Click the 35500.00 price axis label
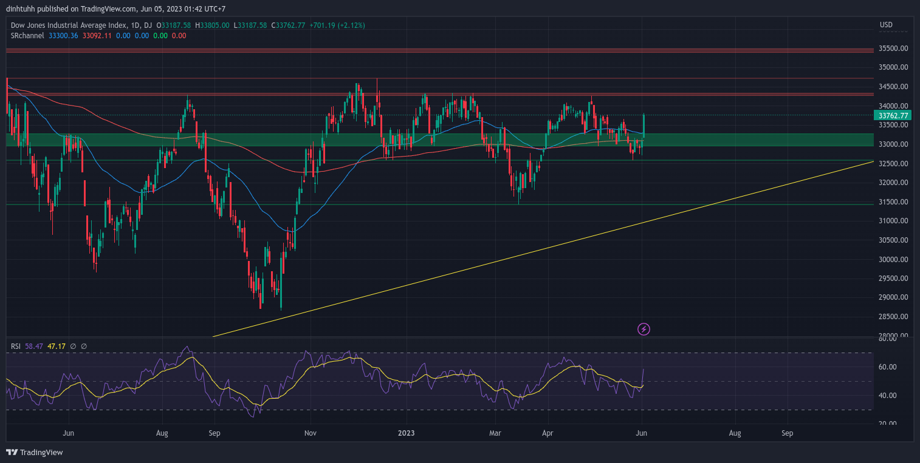The image size is (920, 463). [x=893, y=49]
